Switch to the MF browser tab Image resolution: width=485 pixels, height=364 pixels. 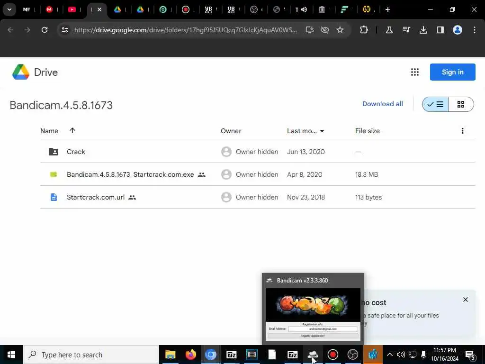27,9
